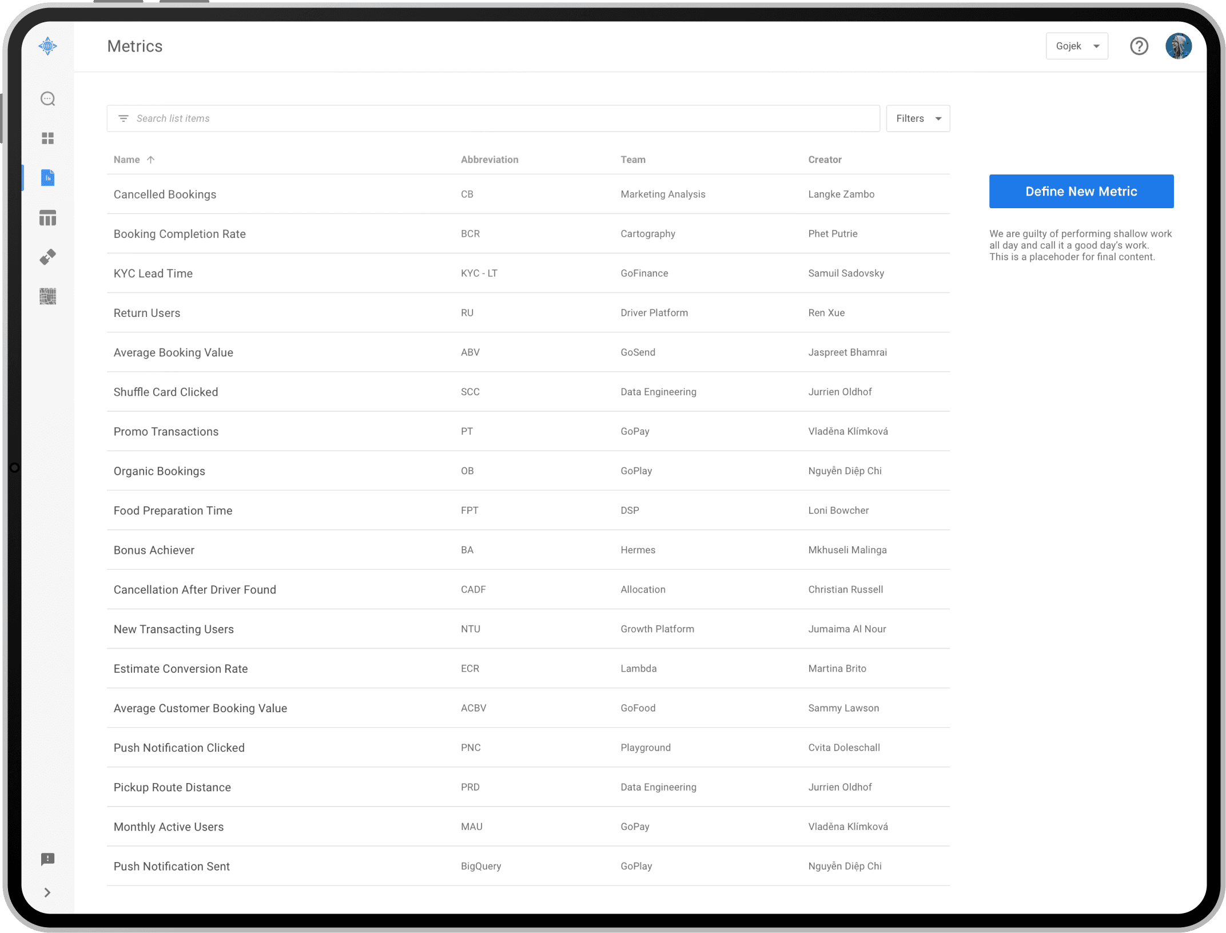Click creator Loni Bowcher
Viewport: 1226px width, 933px height.
[x=838, y=510]
